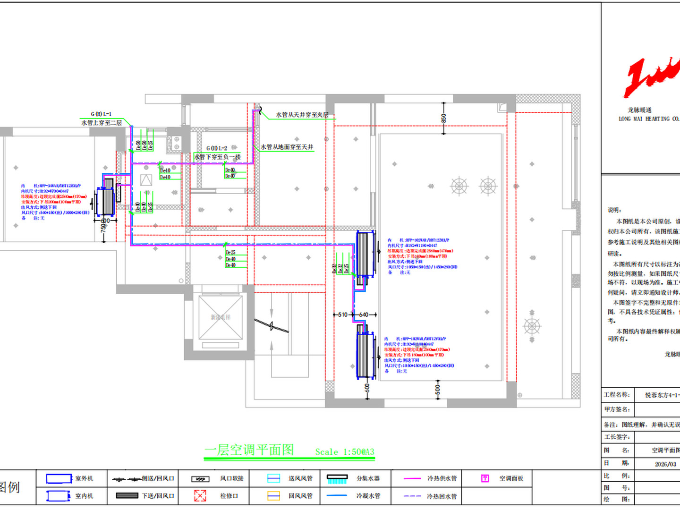Click the blue 冷凝水管 line sample

[337, 495]
